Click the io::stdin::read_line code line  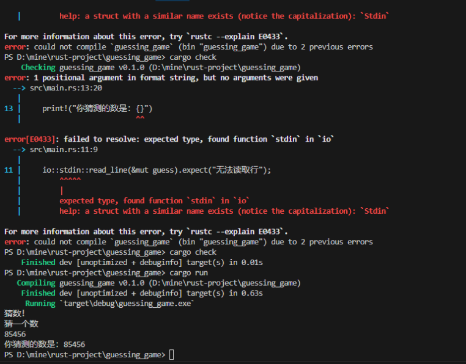pos(157,170)
